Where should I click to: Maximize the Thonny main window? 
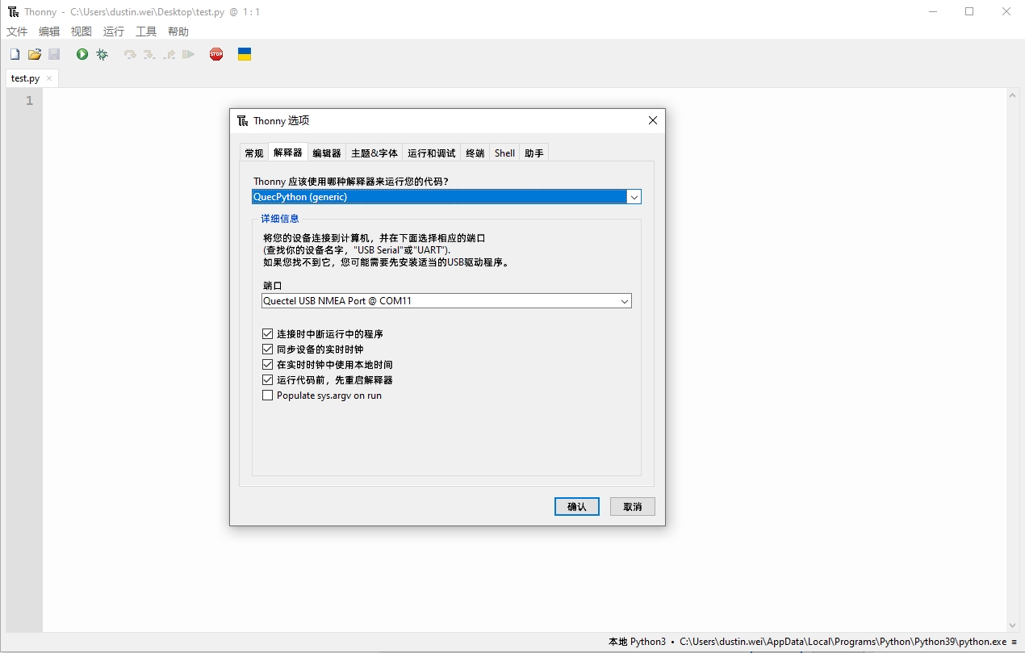969,11
